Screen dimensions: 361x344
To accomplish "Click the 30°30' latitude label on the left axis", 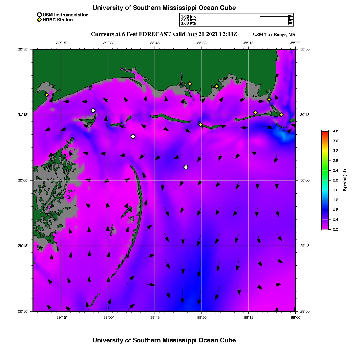I will 23,49.
